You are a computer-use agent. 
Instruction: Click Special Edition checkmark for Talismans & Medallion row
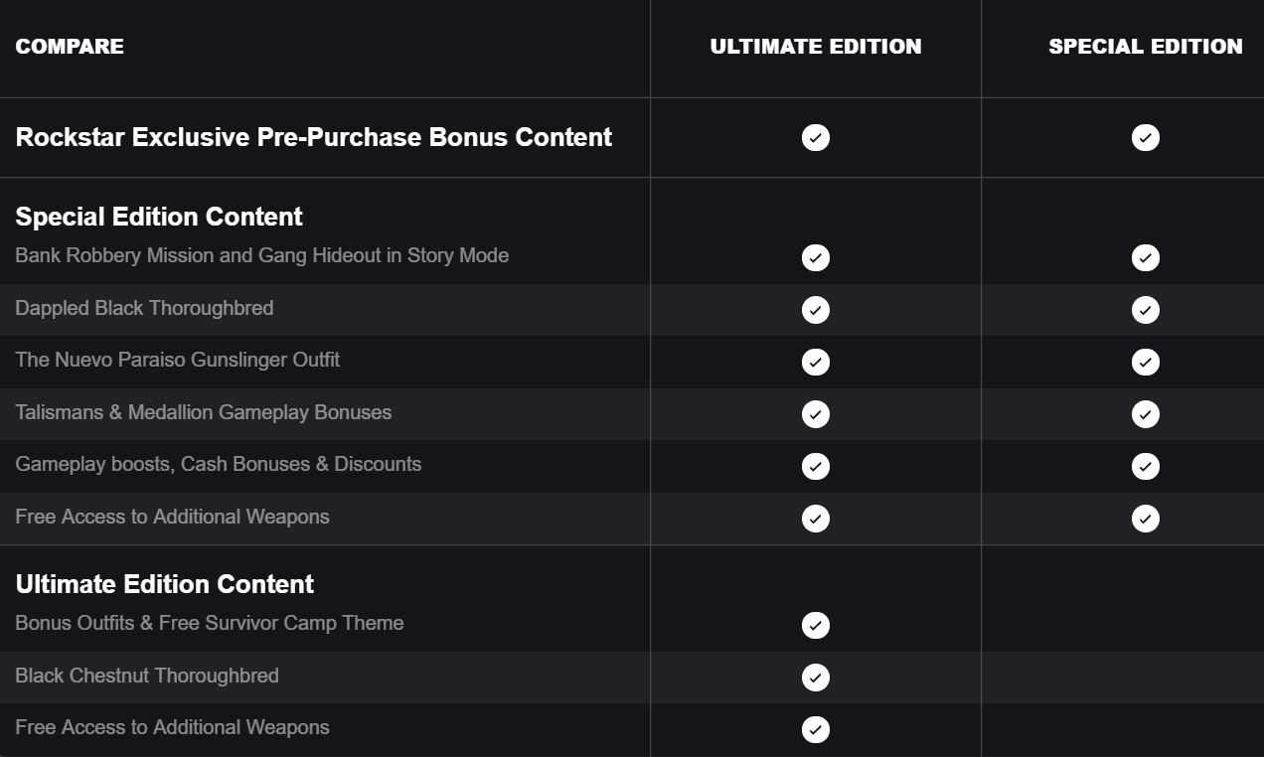[x=1145, y=414]
